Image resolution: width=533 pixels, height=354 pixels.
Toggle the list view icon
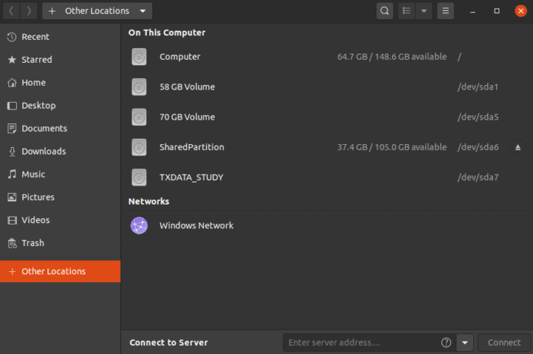(407, 11)
